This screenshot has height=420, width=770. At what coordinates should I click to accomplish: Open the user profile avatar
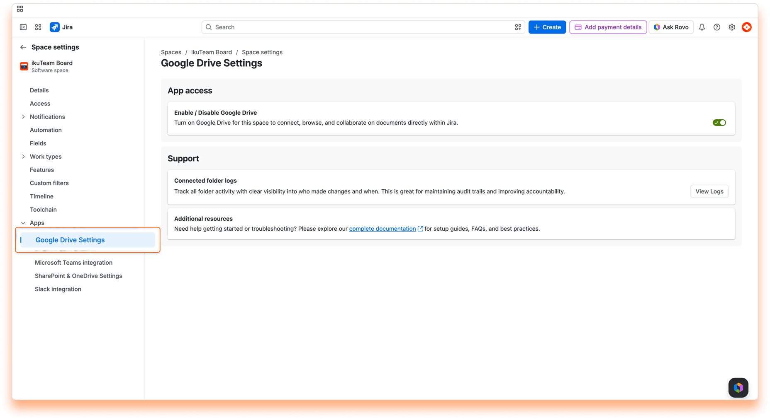click(747, 27)
